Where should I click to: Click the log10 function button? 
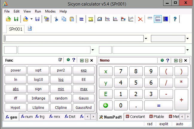(x=38, y=80)
